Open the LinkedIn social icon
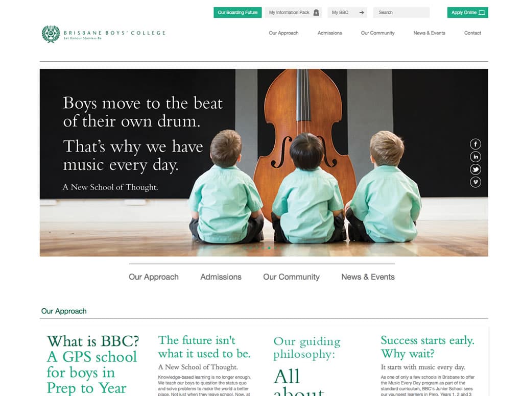The height and width of the screenshot is (396, 523). coord(476,157)
